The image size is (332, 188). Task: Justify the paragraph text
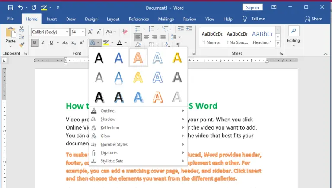(x=163, y=37)
